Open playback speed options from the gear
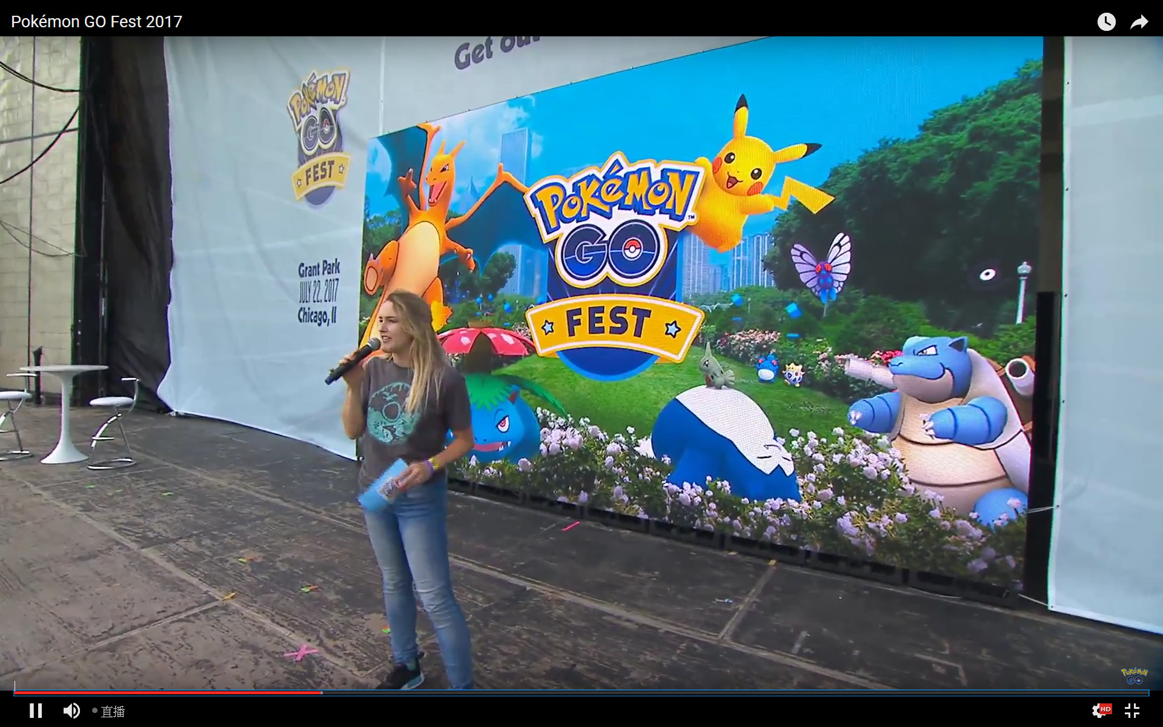The width and height of the screenshot is (1163, 727). 1098,711
